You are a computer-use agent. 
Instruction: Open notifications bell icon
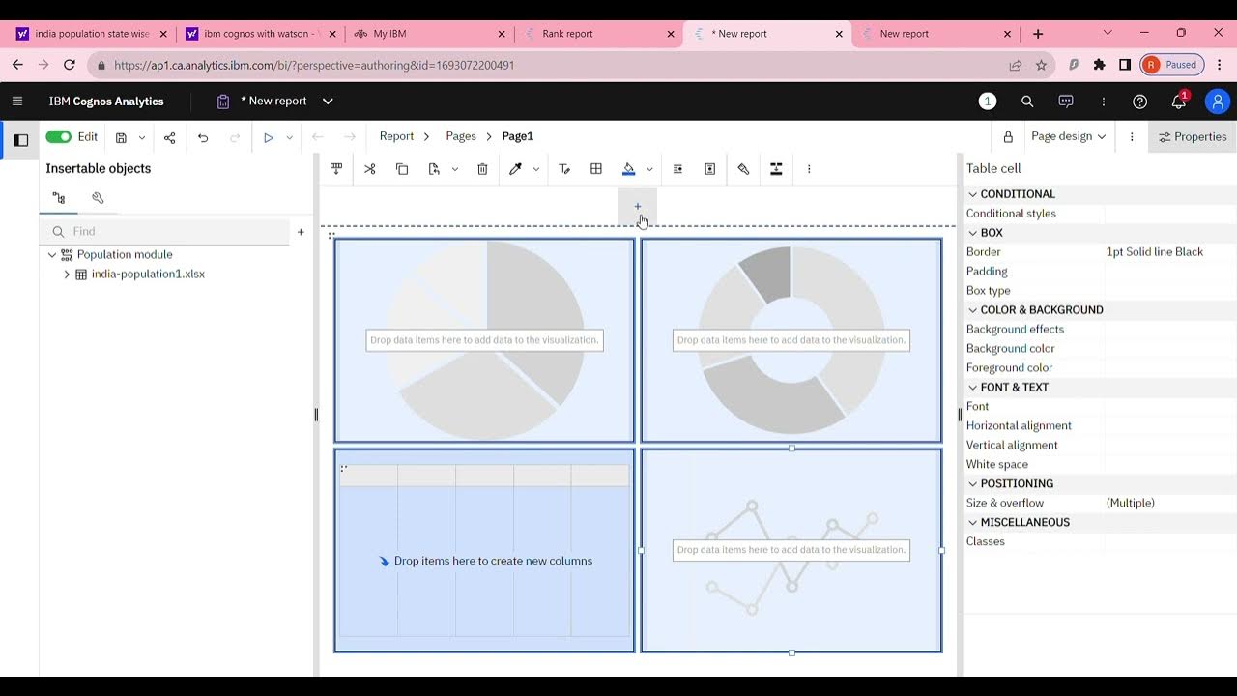tap(1179, 101)
